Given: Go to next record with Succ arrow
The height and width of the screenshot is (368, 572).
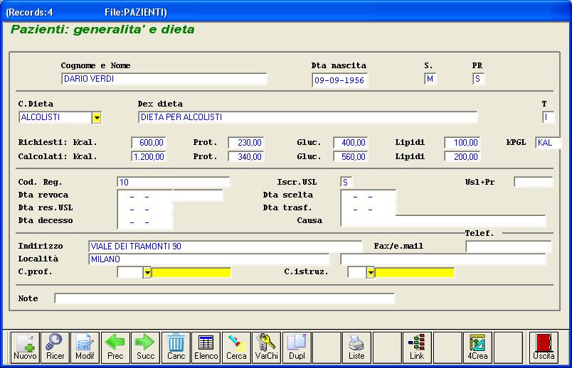Looking at the screenshot, I should point(146,347).
